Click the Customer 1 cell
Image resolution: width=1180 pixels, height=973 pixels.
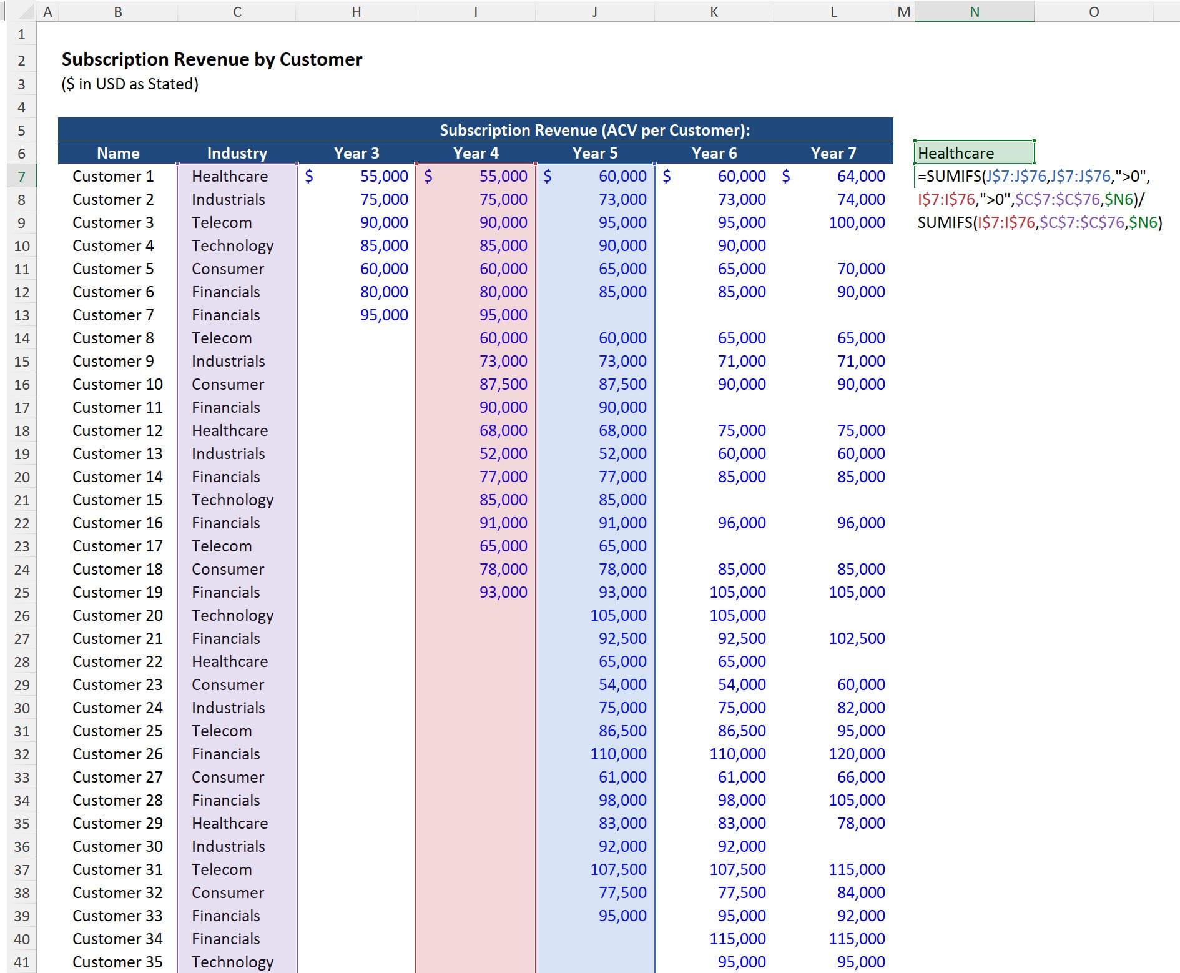[x=112, y=176]
